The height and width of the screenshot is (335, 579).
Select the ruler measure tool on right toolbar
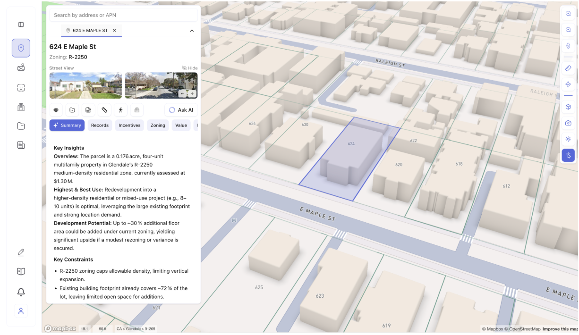[568, 68]
